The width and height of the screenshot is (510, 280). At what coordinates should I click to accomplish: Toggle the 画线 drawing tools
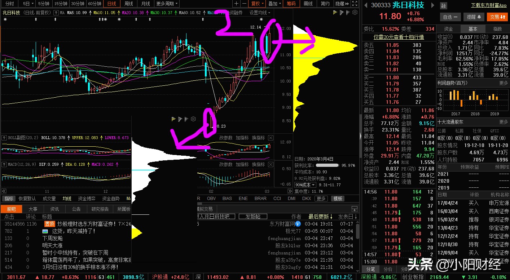(x=308, y=4)
